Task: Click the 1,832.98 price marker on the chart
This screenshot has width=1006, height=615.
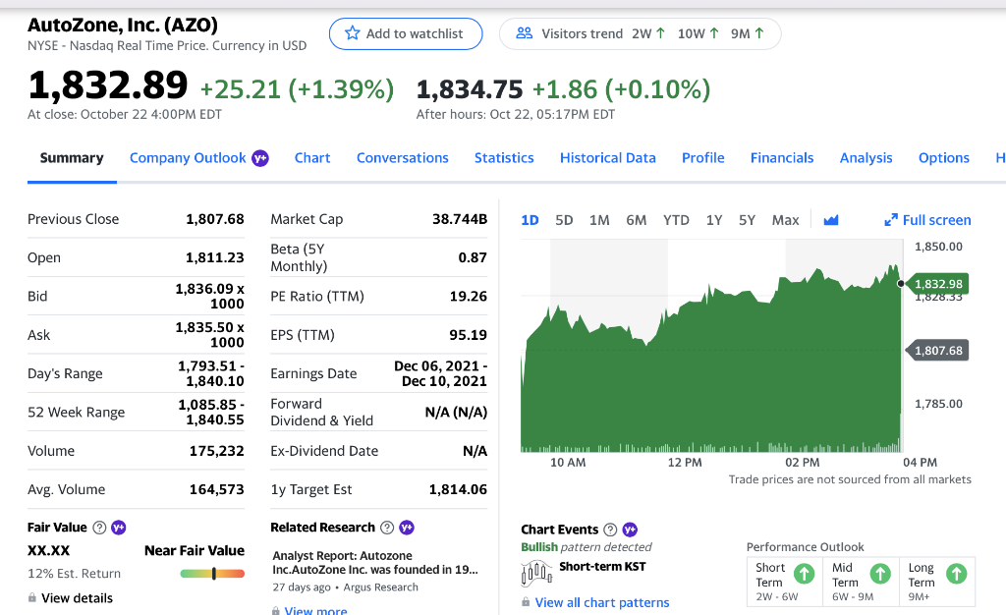Action: tap(938, 282)
